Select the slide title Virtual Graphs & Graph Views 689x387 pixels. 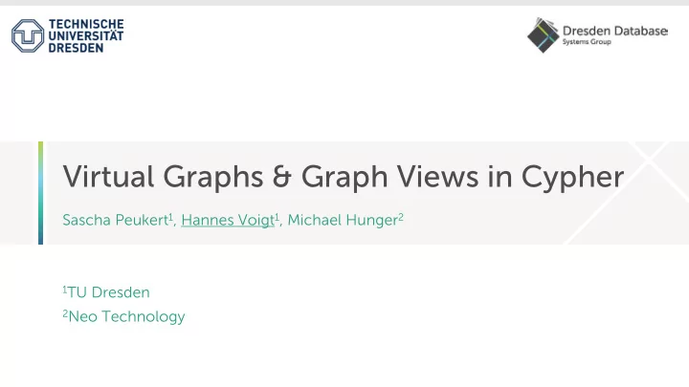pos(344,177)
